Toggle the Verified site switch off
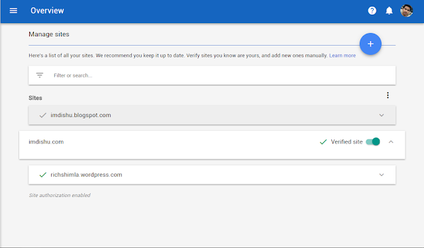Viewport: 424px width, 248px height. coord(373,142)
